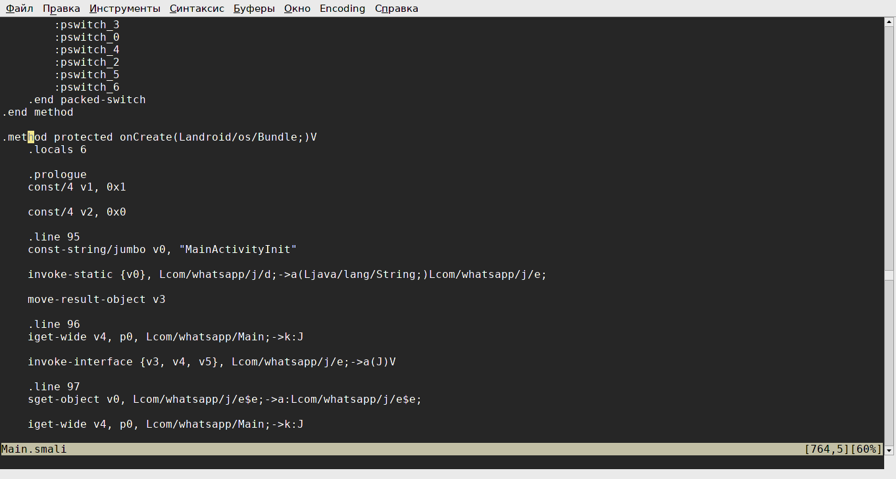Open the Файл menu
The width and height of the screenshot is (896, 479).
(19, 9)
